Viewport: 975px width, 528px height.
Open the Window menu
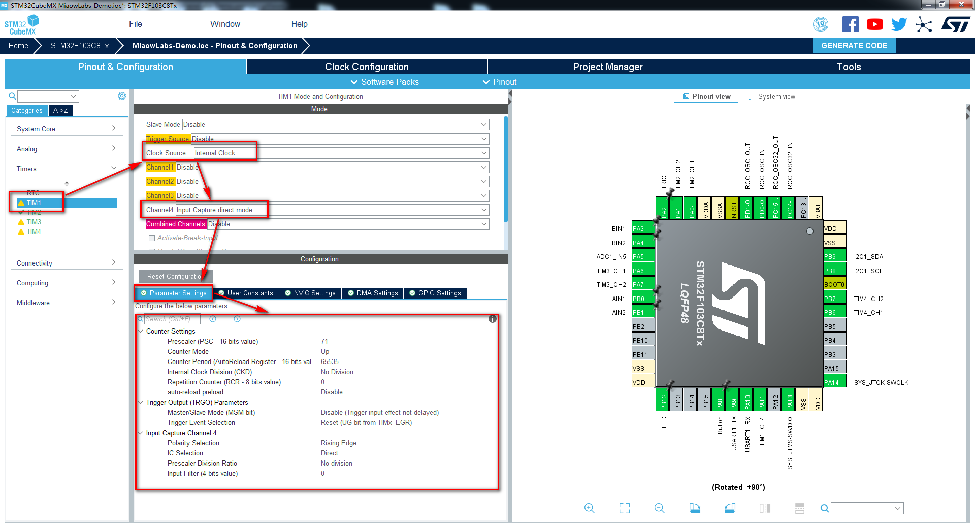(225, 24)
